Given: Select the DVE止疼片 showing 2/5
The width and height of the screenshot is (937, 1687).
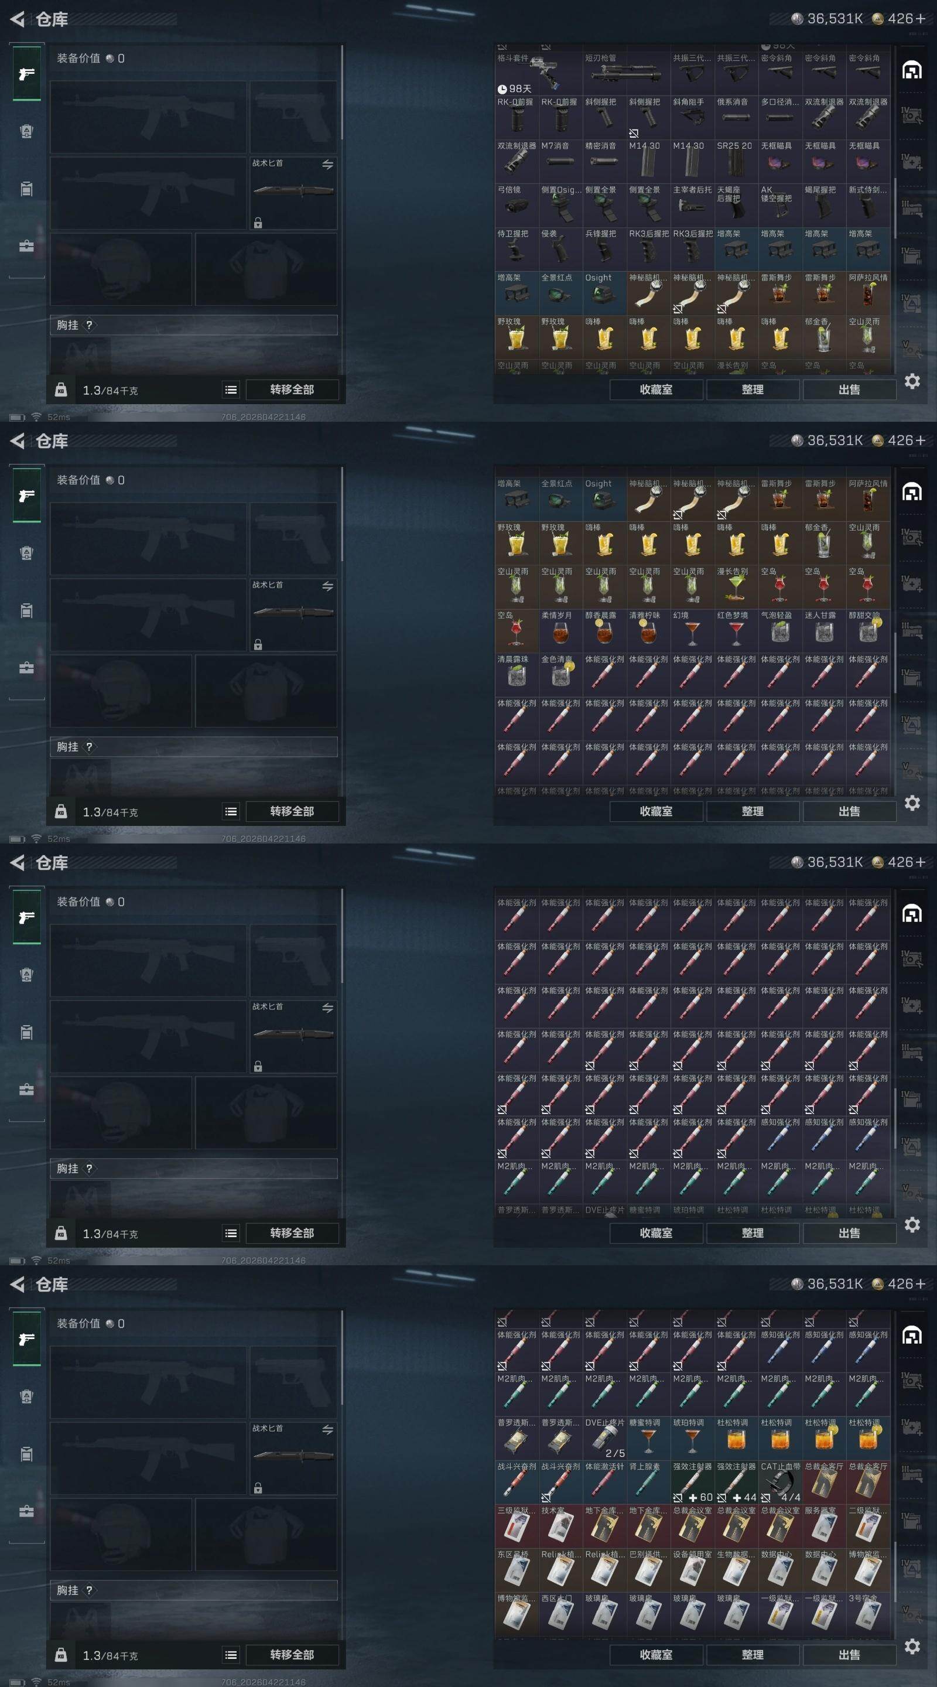Looking at the screenshot, I should (604, 1438).
